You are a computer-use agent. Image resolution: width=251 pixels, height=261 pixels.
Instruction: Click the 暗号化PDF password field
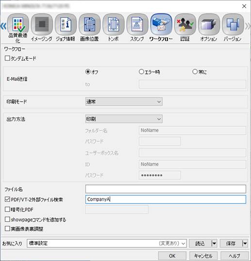(x=117, y=209)
